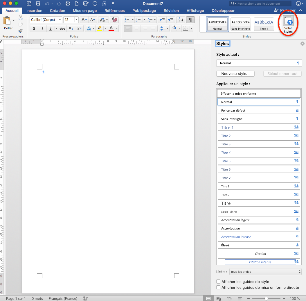Click the undo arrow icon

click(47, 3)
